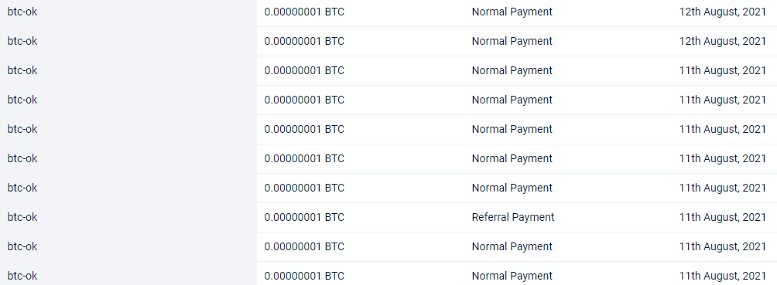
Task: Select the first 11th August, 2021 date
Action: click(723, 71)
